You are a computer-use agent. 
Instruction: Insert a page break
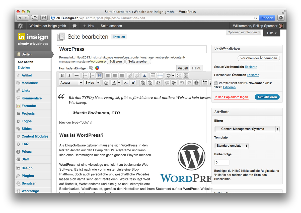(160, 75)
